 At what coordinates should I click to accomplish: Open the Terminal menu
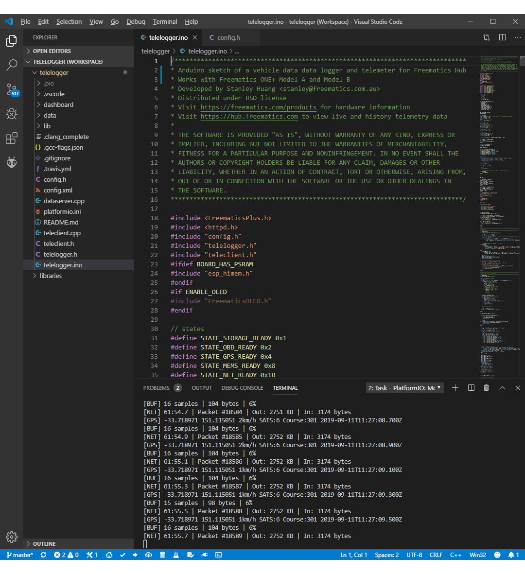click(x=165, y=21)
